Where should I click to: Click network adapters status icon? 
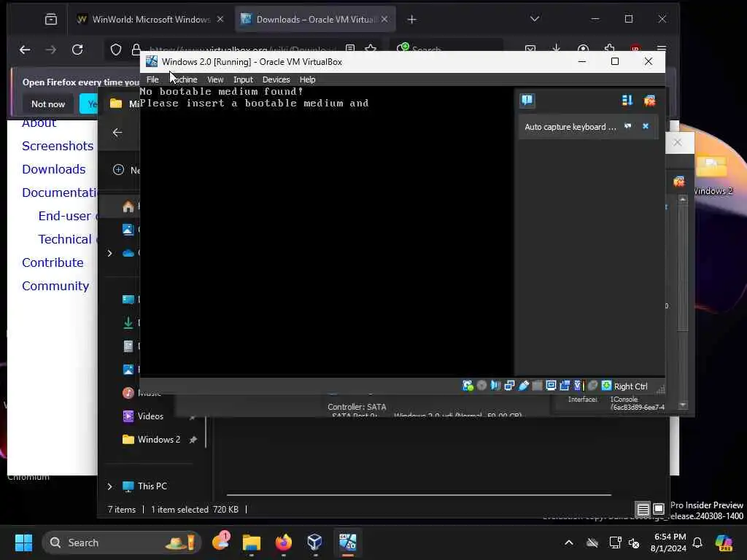509,386
